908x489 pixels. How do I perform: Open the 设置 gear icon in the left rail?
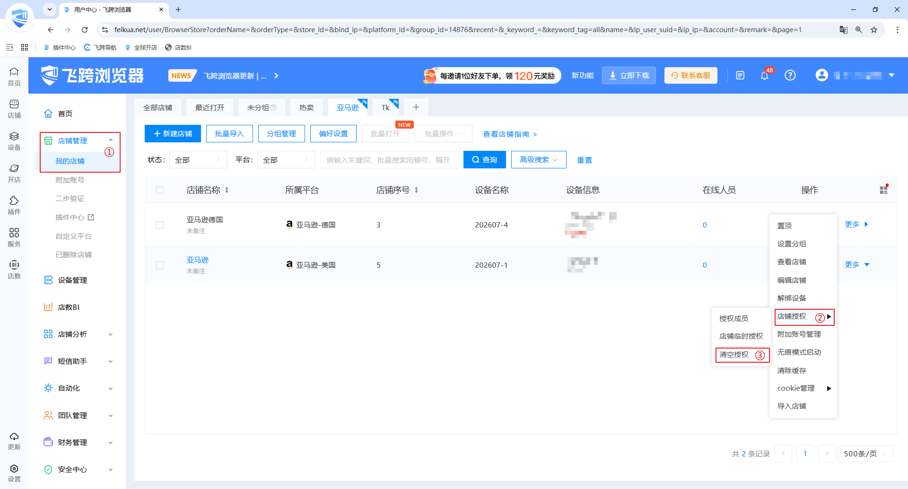14,473
